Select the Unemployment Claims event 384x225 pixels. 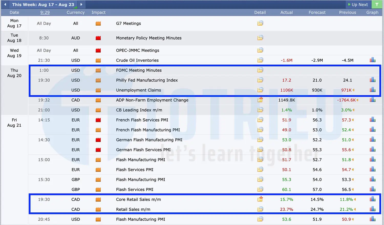(x=138, y=90)
